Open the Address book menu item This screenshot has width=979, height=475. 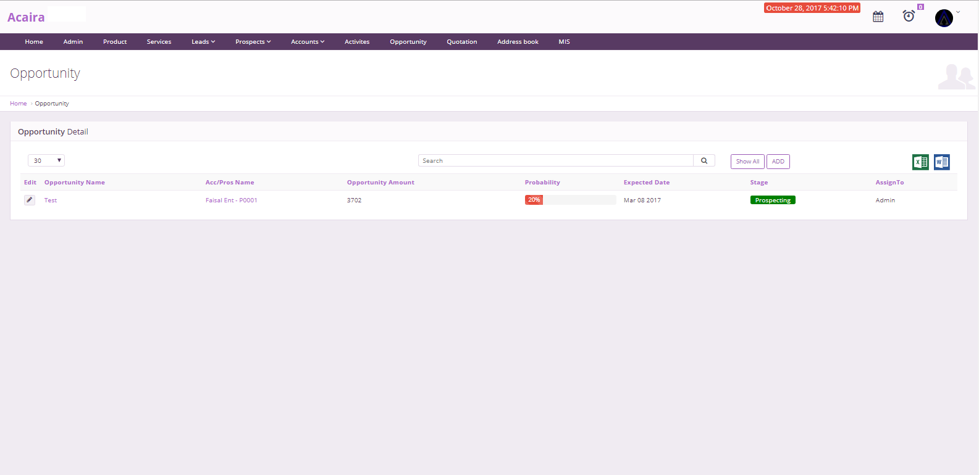tap(518, 42)
